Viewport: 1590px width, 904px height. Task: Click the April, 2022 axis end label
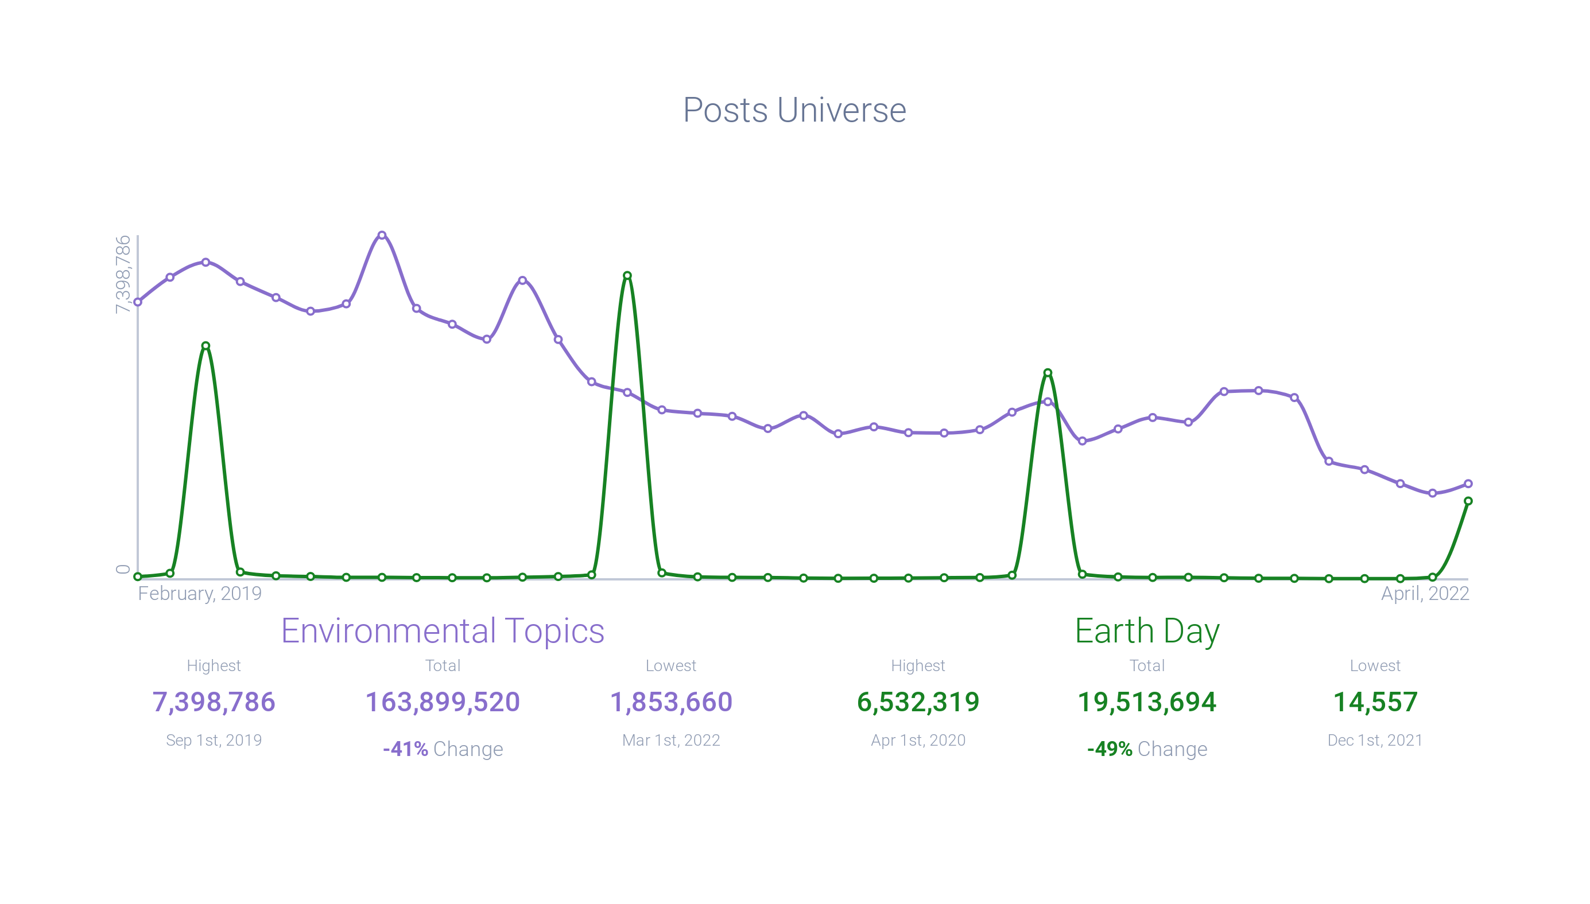pyautogui.click(x=1425, y=594)
